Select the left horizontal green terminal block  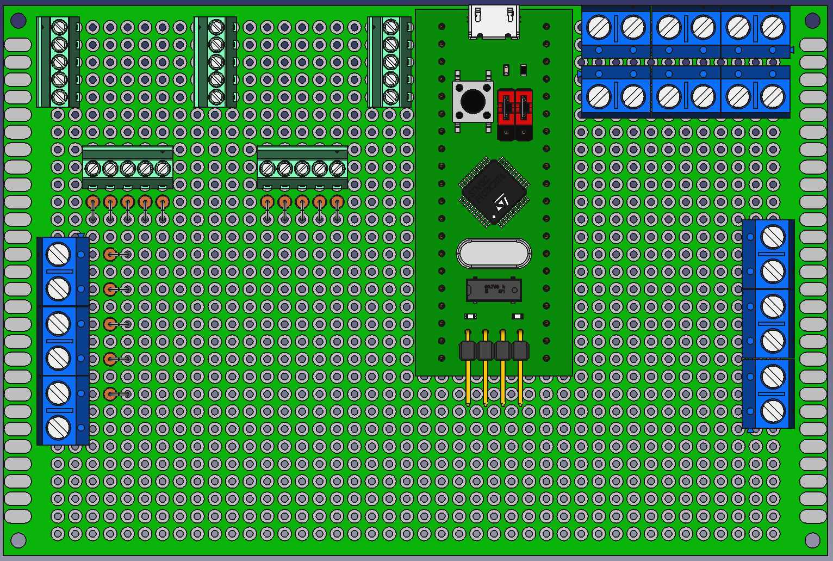[128, 167]
